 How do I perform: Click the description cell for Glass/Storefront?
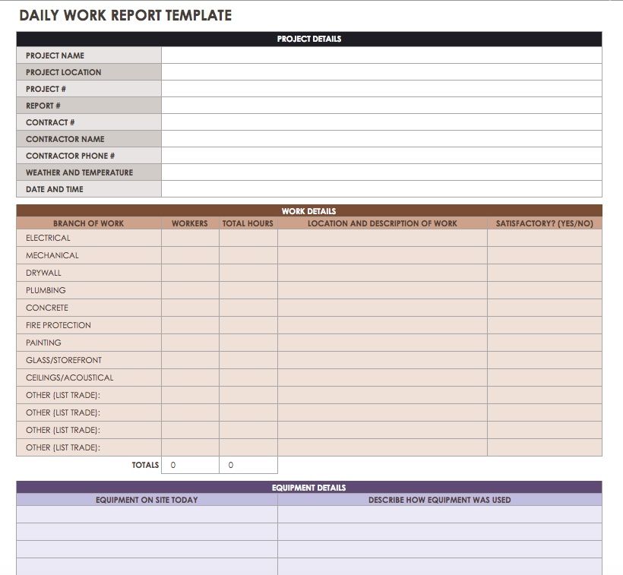[382, 360]
